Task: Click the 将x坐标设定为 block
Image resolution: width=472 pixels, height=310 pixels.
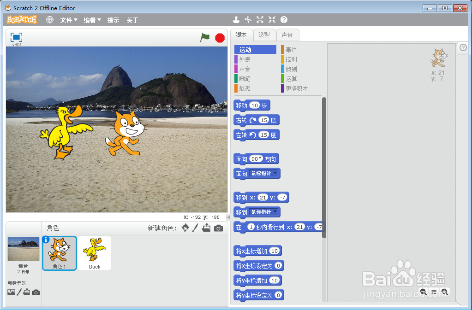Action: point(259,266)
